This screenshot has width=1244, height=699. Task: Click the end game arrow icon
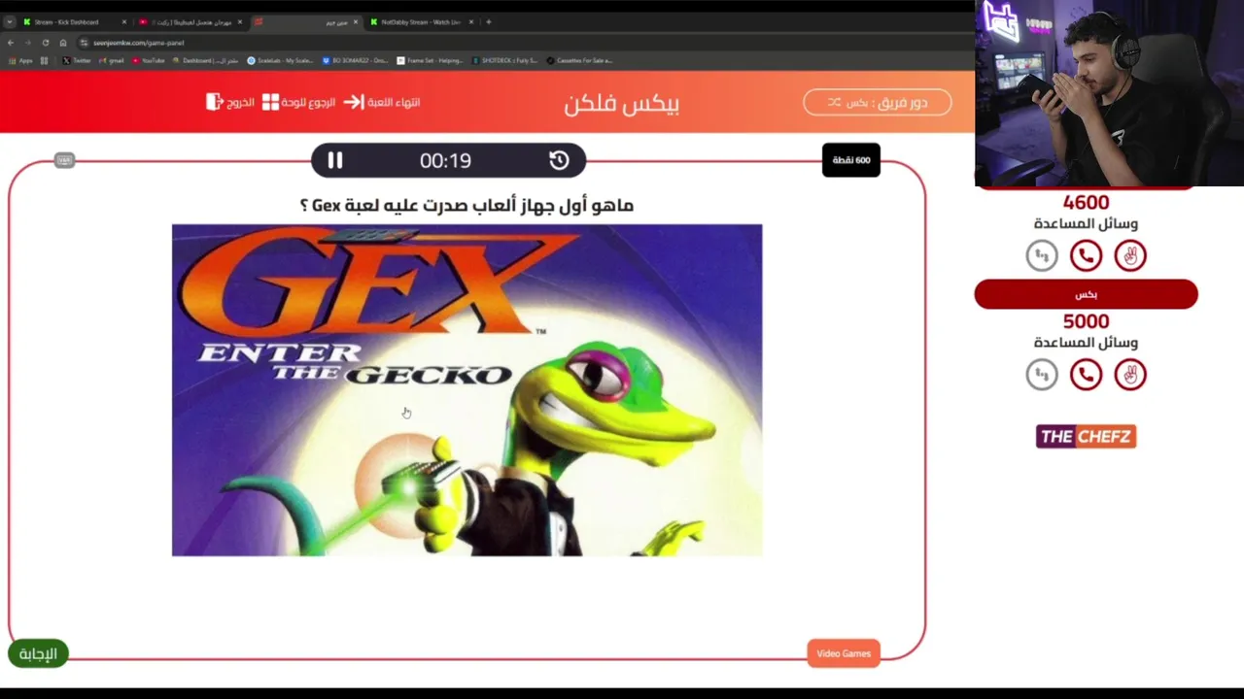pyautogui.click(x=354, y=102)
